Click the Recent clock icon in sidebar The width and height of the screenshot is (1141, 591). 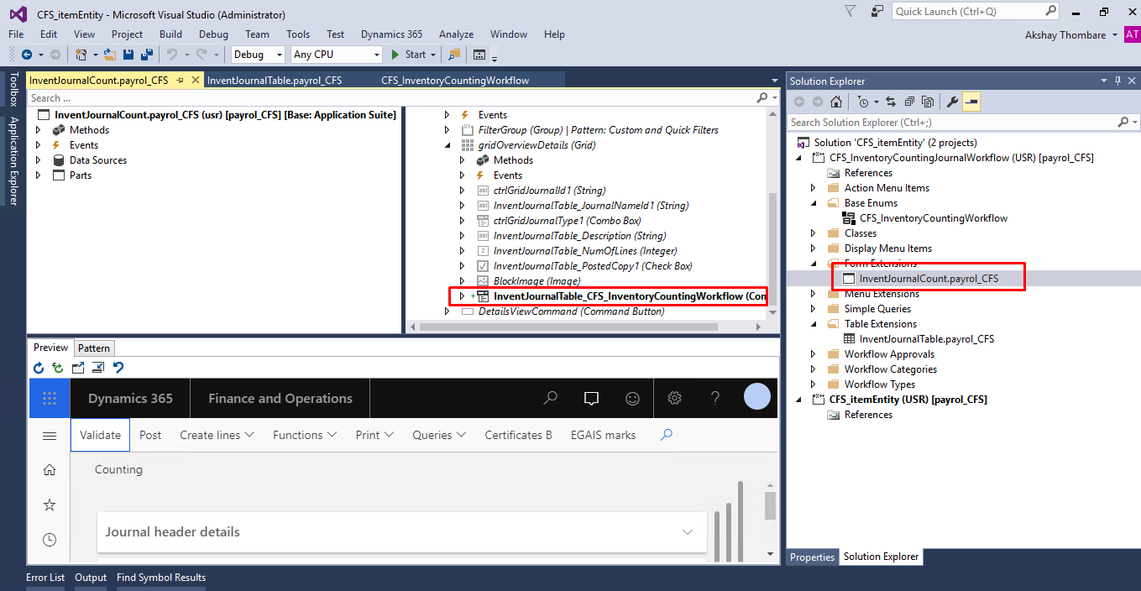tap(50, 540)
